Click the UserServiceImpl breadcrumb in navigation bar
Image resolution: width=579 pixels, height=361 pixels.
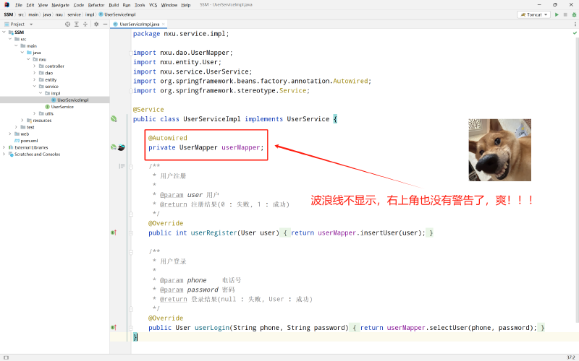(x=117, y=14)
